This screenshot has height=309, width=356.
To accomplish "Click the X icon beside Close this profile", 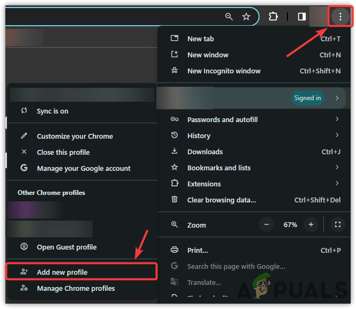I will click(24, 152).
